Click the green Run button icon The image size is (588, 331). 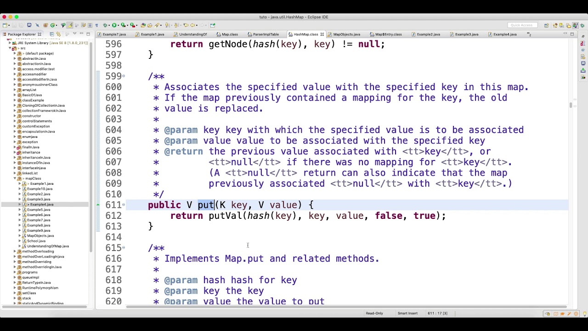coord(114,25)
